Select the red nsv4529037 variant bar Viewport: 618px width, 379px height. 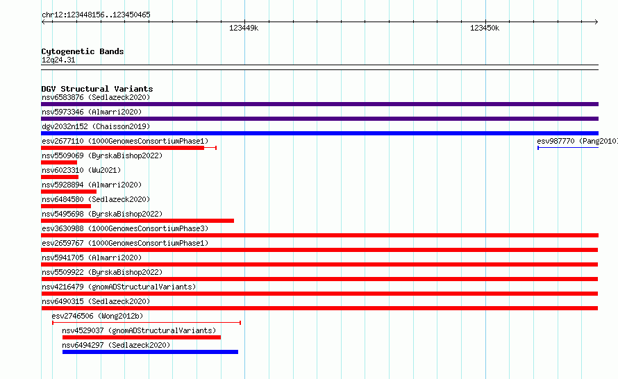142,337
